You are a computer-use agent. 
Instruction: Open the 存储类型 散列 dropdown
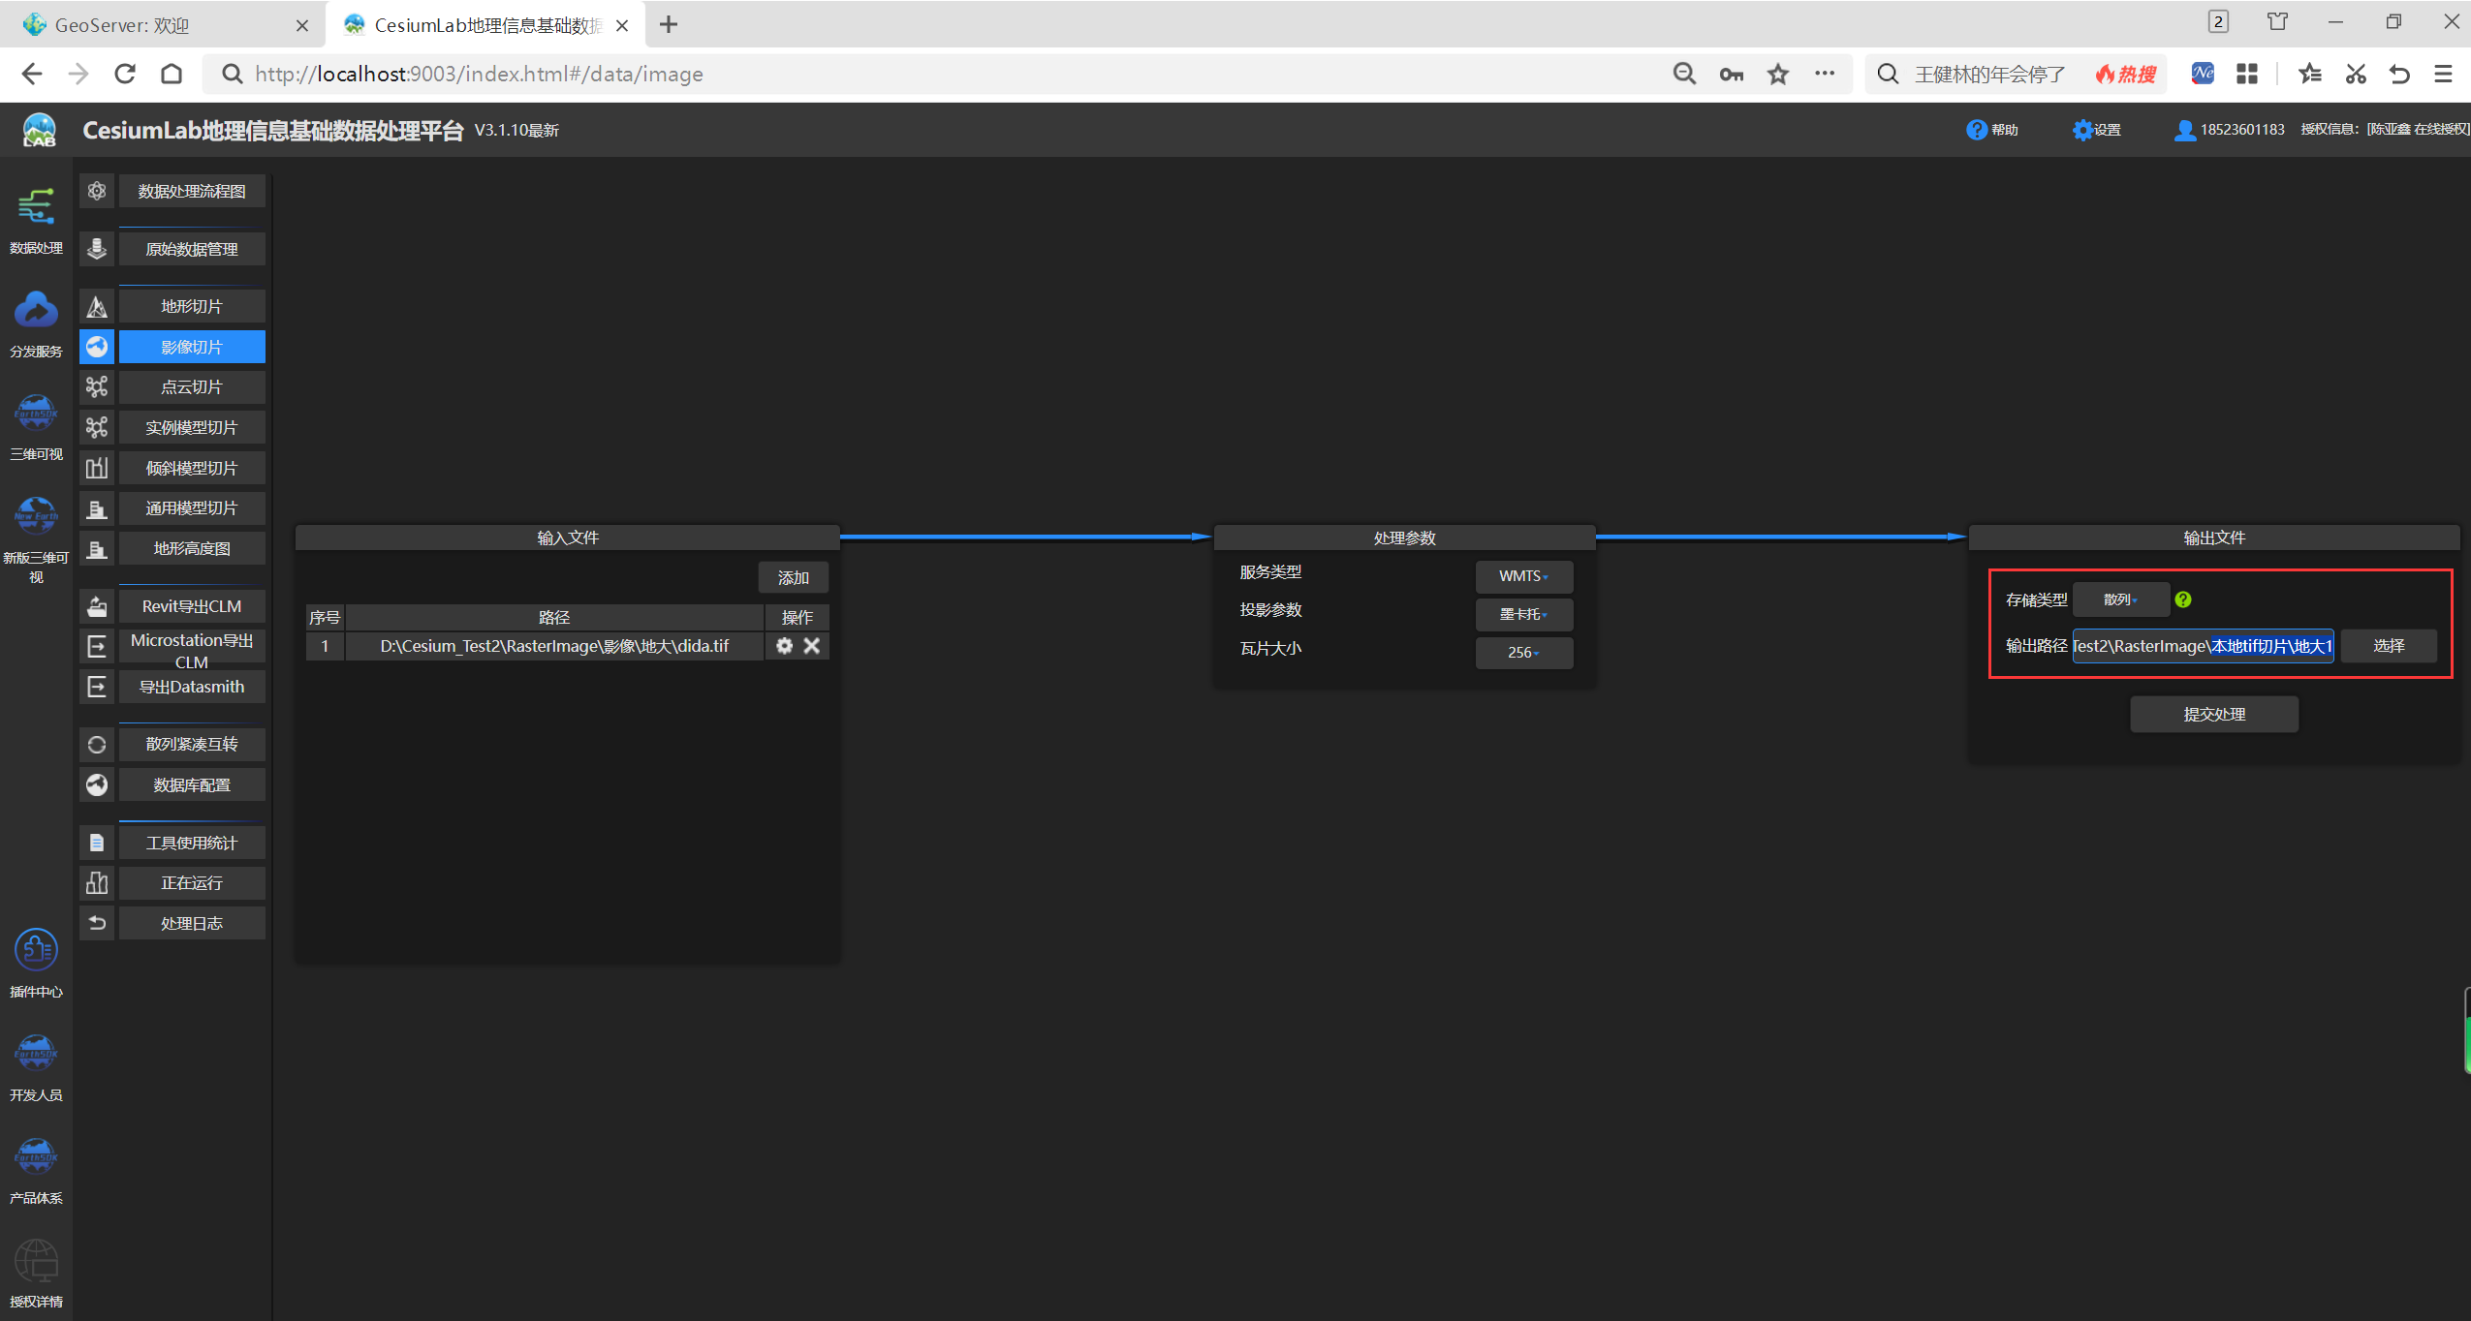point(2120,599)
